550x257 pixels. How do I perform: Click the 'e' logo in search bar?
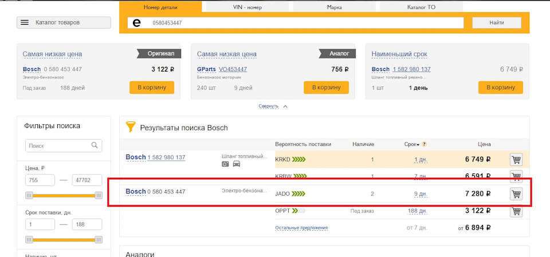point(137,23)
